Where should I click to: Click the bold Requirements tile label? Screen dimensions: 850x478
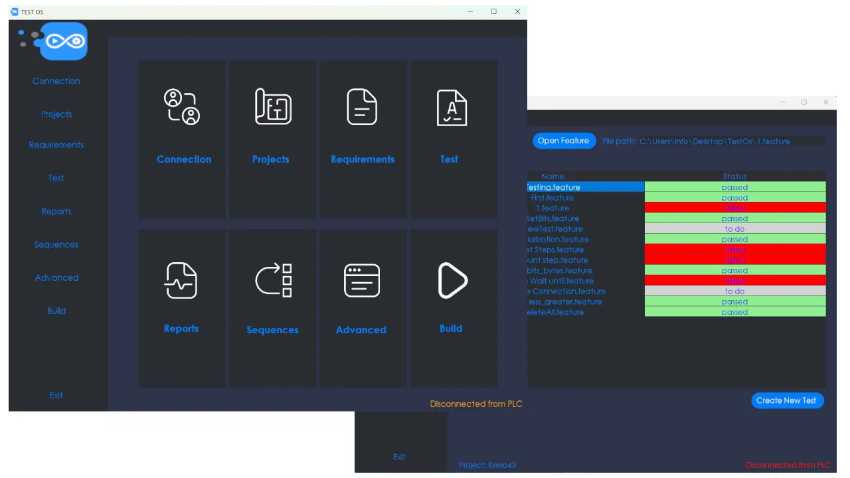pos(363,159)
